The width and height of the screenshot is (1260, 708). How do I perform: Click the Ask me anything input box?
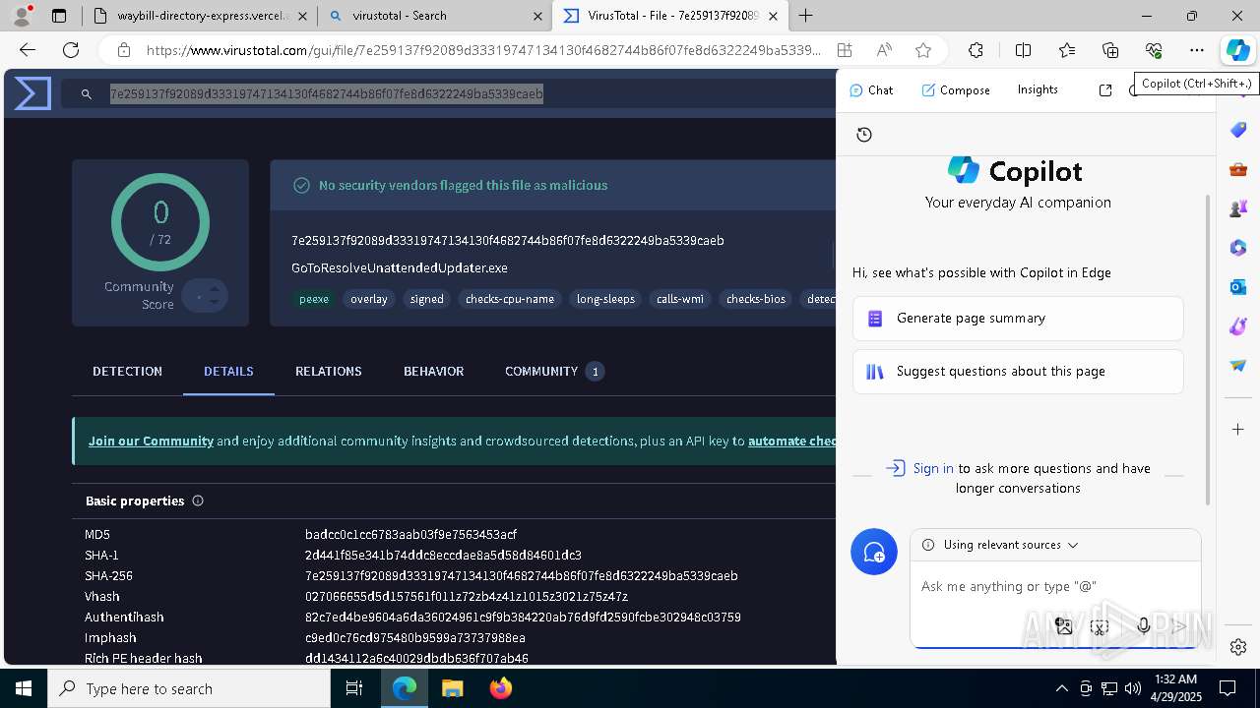1055,586
